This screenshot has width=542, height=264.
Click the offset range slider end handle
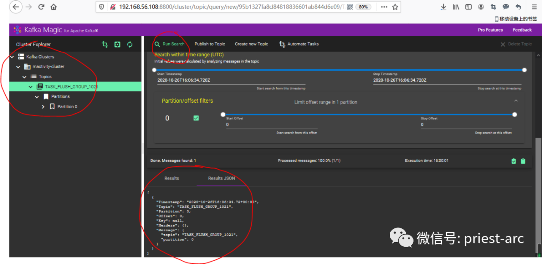(x=515, y=114)
